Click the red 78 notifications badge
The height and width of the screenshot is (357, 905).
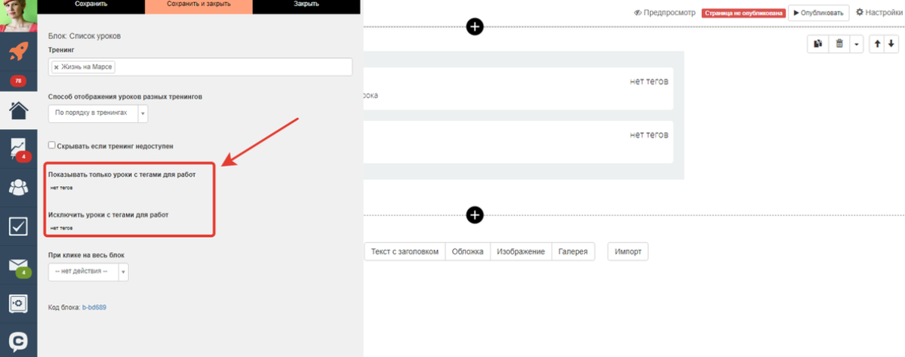pyautogui.click(x=18, y=81)
